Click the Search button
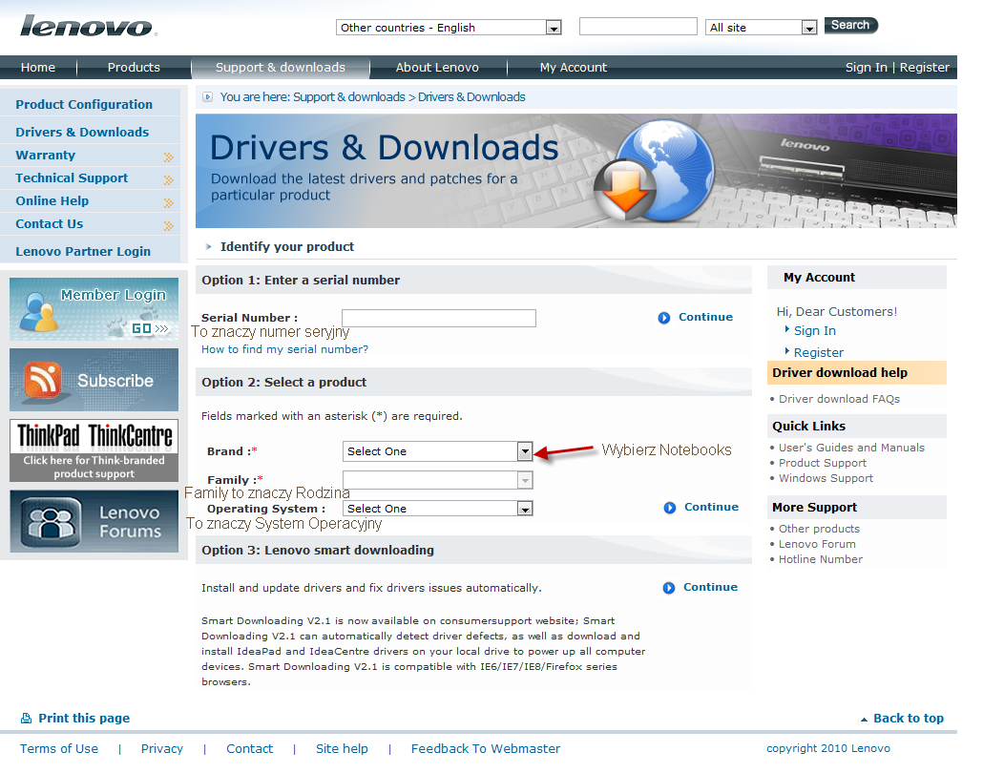The image size is (983, 773). coord(850,25)
